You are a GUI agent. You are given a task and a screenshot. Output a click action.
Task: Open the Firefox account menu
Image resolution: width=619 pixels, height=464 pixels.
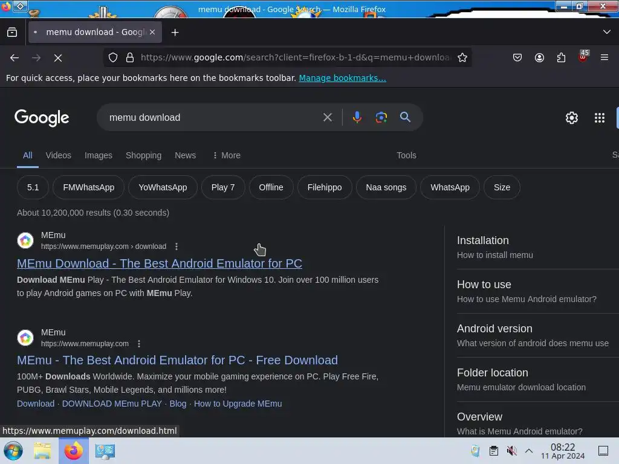[x=539, y=57]
